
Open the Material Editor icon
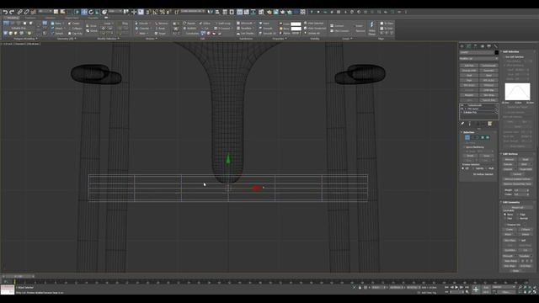[261, 12]
